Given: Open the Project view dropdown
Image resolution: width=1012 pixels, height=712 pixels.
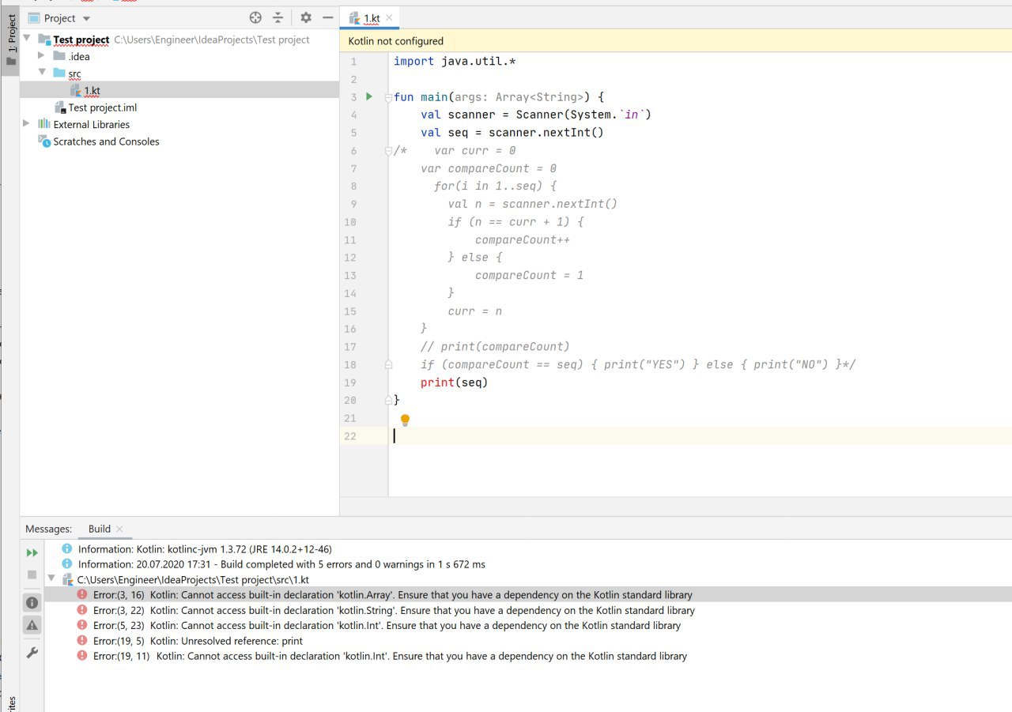Looking at the screenshot, I should tap(86, 18).
